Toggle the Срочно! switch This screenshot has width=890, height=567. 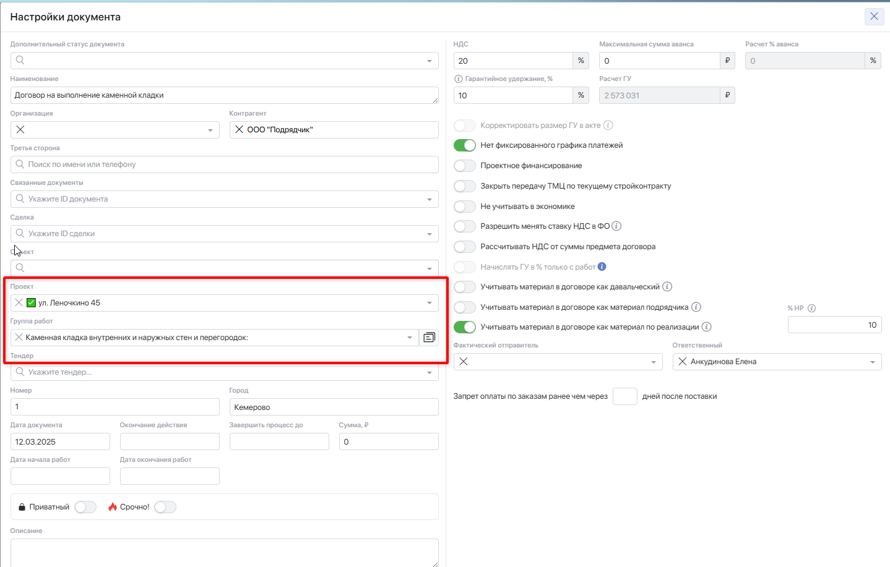tap(165, 507)
